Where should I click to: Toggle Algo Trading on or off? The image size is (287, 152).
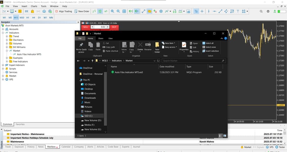(63, 11)
